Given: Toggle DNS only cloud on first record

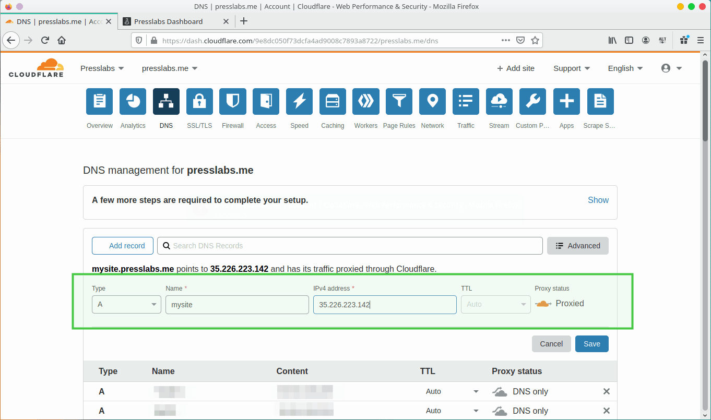Looking at the screenshot, I should (500, 391).
